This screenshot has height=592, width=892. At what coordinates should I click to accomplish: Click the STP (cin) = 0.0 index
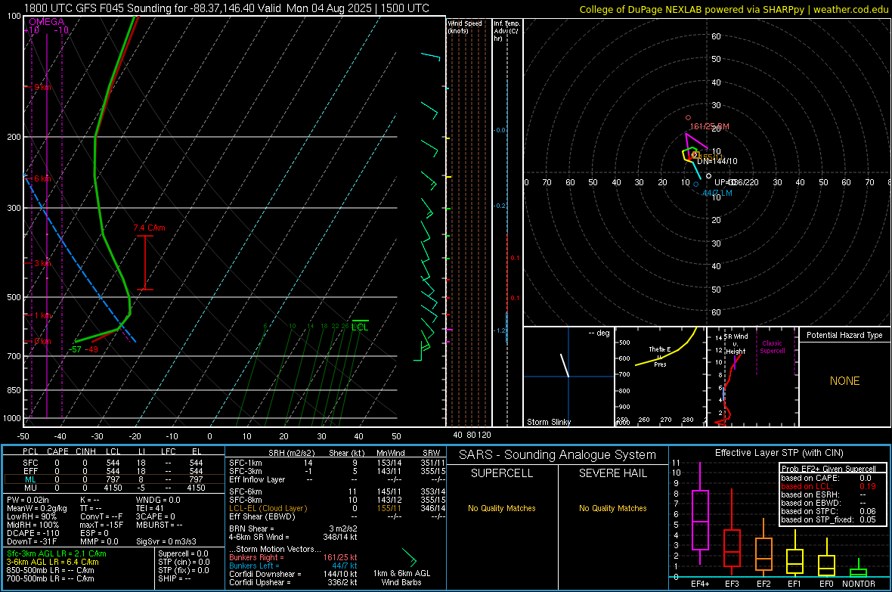pyautogui.click(x=184, y=562)
